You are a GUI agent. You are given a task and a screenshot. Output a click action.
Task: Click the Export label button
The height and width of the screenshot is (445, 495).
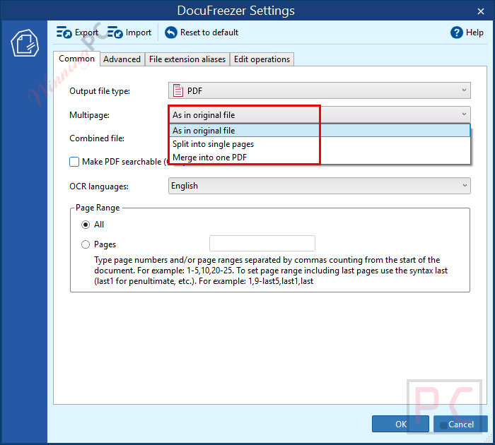[86, 32]
